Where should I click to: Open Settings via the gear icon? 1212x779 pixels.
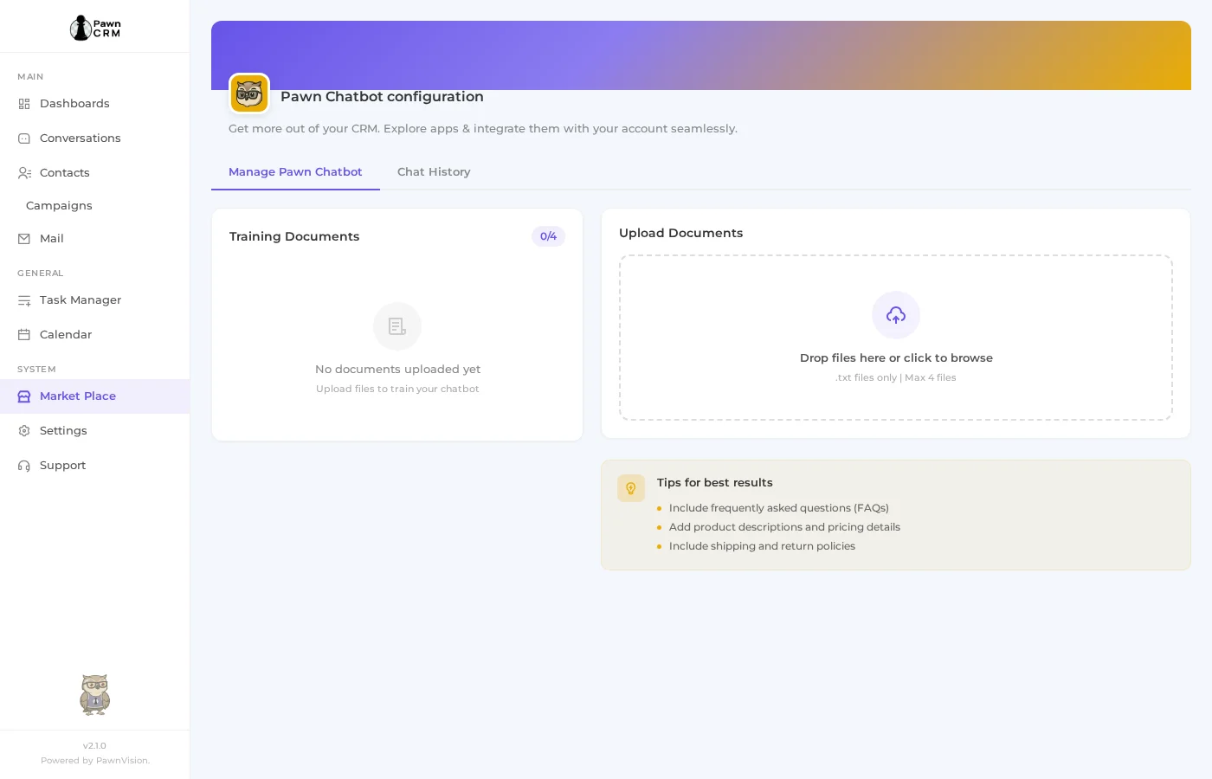click(x=25, y=430)
